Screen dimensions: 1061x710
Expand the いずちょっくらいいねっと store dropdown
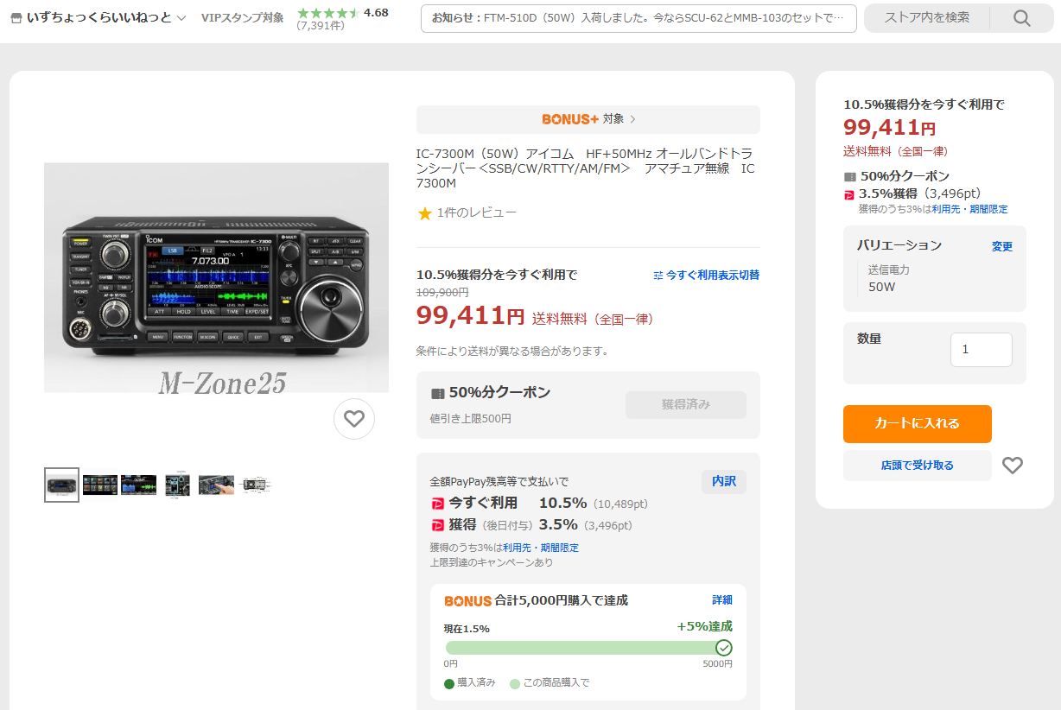[181, 18]
